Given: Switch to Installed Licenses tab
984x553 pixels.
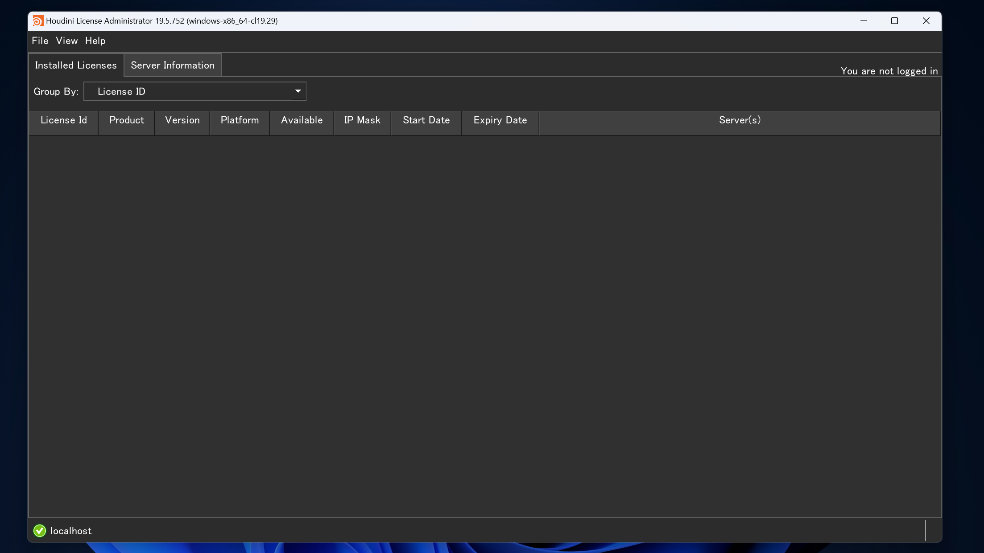Looking at the screenshot, I should tap(76, 65).
